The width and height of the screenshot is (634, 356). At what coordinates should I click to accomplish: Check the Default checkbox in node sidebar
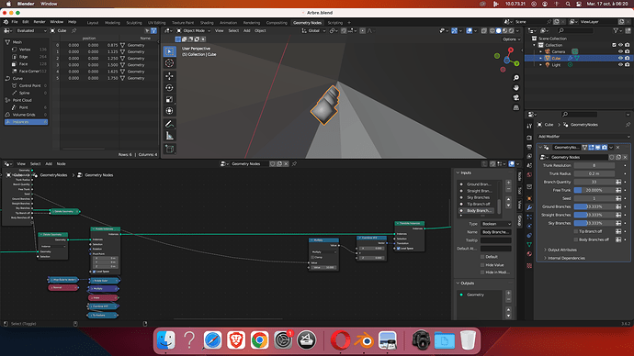coord(482,257)
